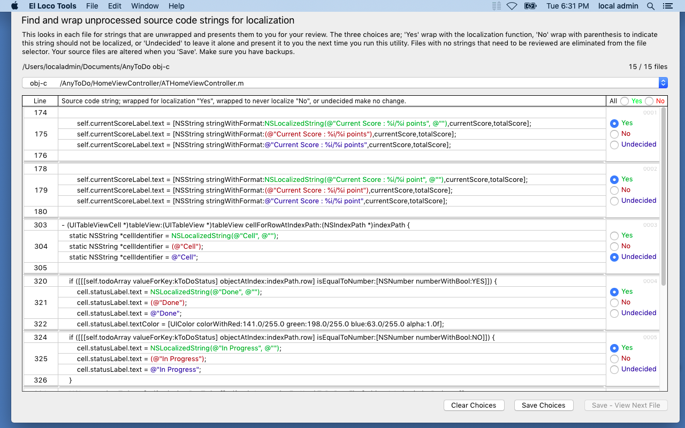This screenshot has height=428, width=685.
Task: Choose No for line 304 Cell string
Action: click(x=614, y=246)
